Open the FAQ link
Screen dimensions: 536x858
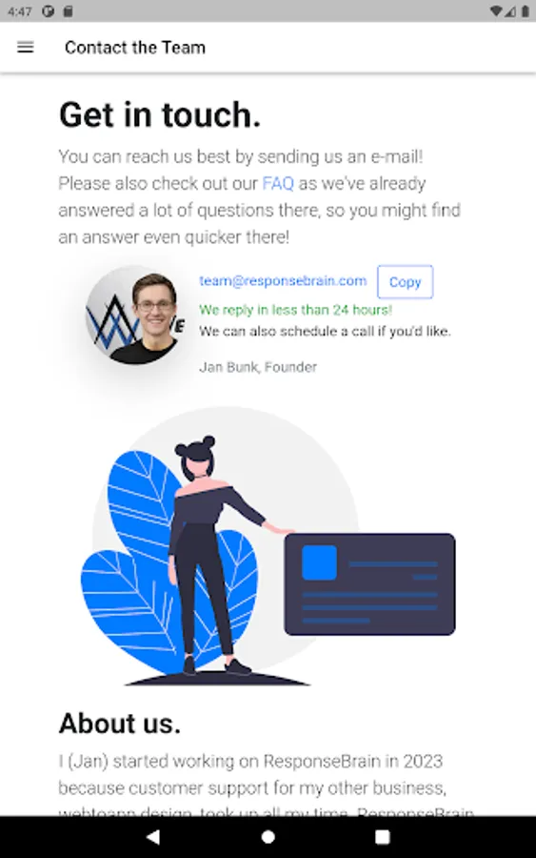(278, 183)
